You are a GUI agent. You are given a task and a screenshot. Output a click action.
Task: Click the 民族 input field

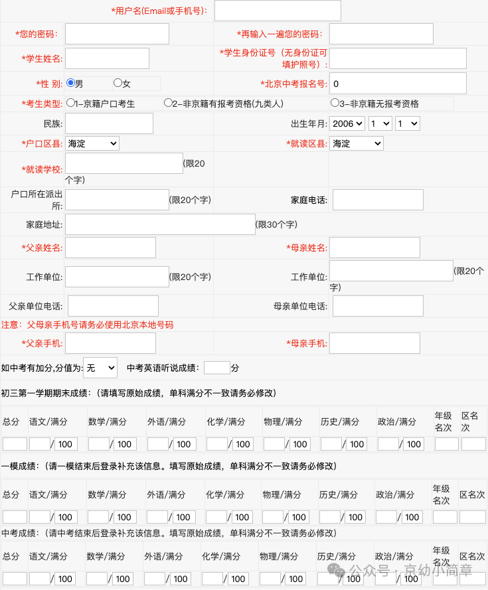(x=109, y=123)
